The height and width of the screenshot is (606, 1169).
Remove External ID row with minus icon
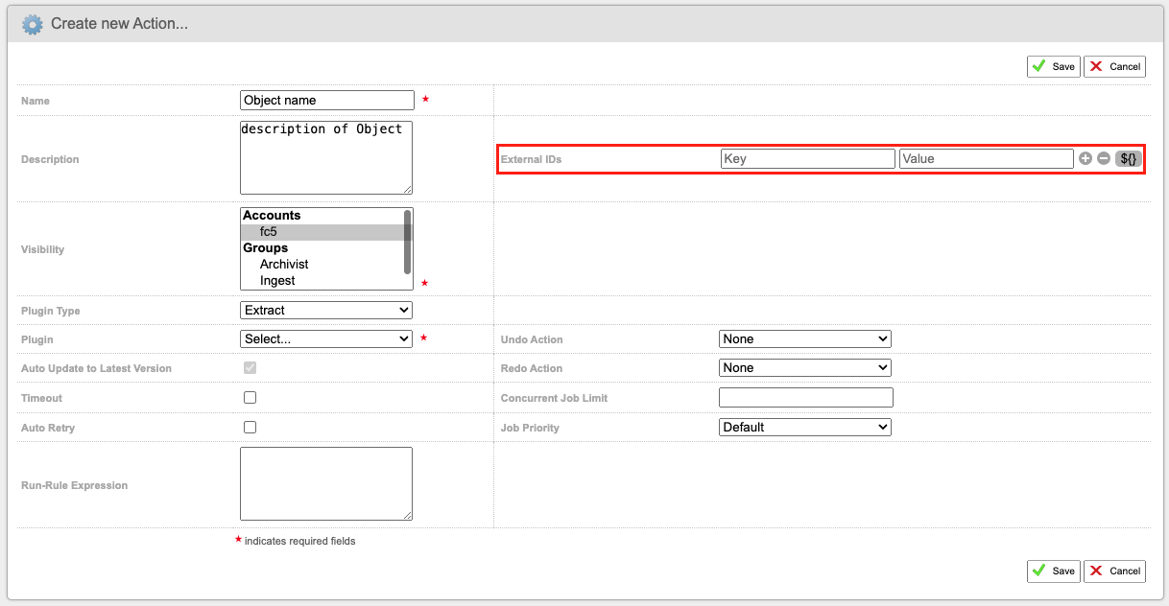coord(1104,158)
